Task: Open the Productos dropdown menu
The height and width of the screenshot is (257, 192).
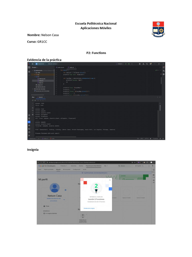Action: coord(64,166)
